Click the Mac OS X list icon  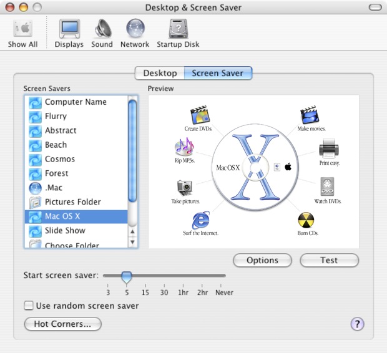click(35, 217)
